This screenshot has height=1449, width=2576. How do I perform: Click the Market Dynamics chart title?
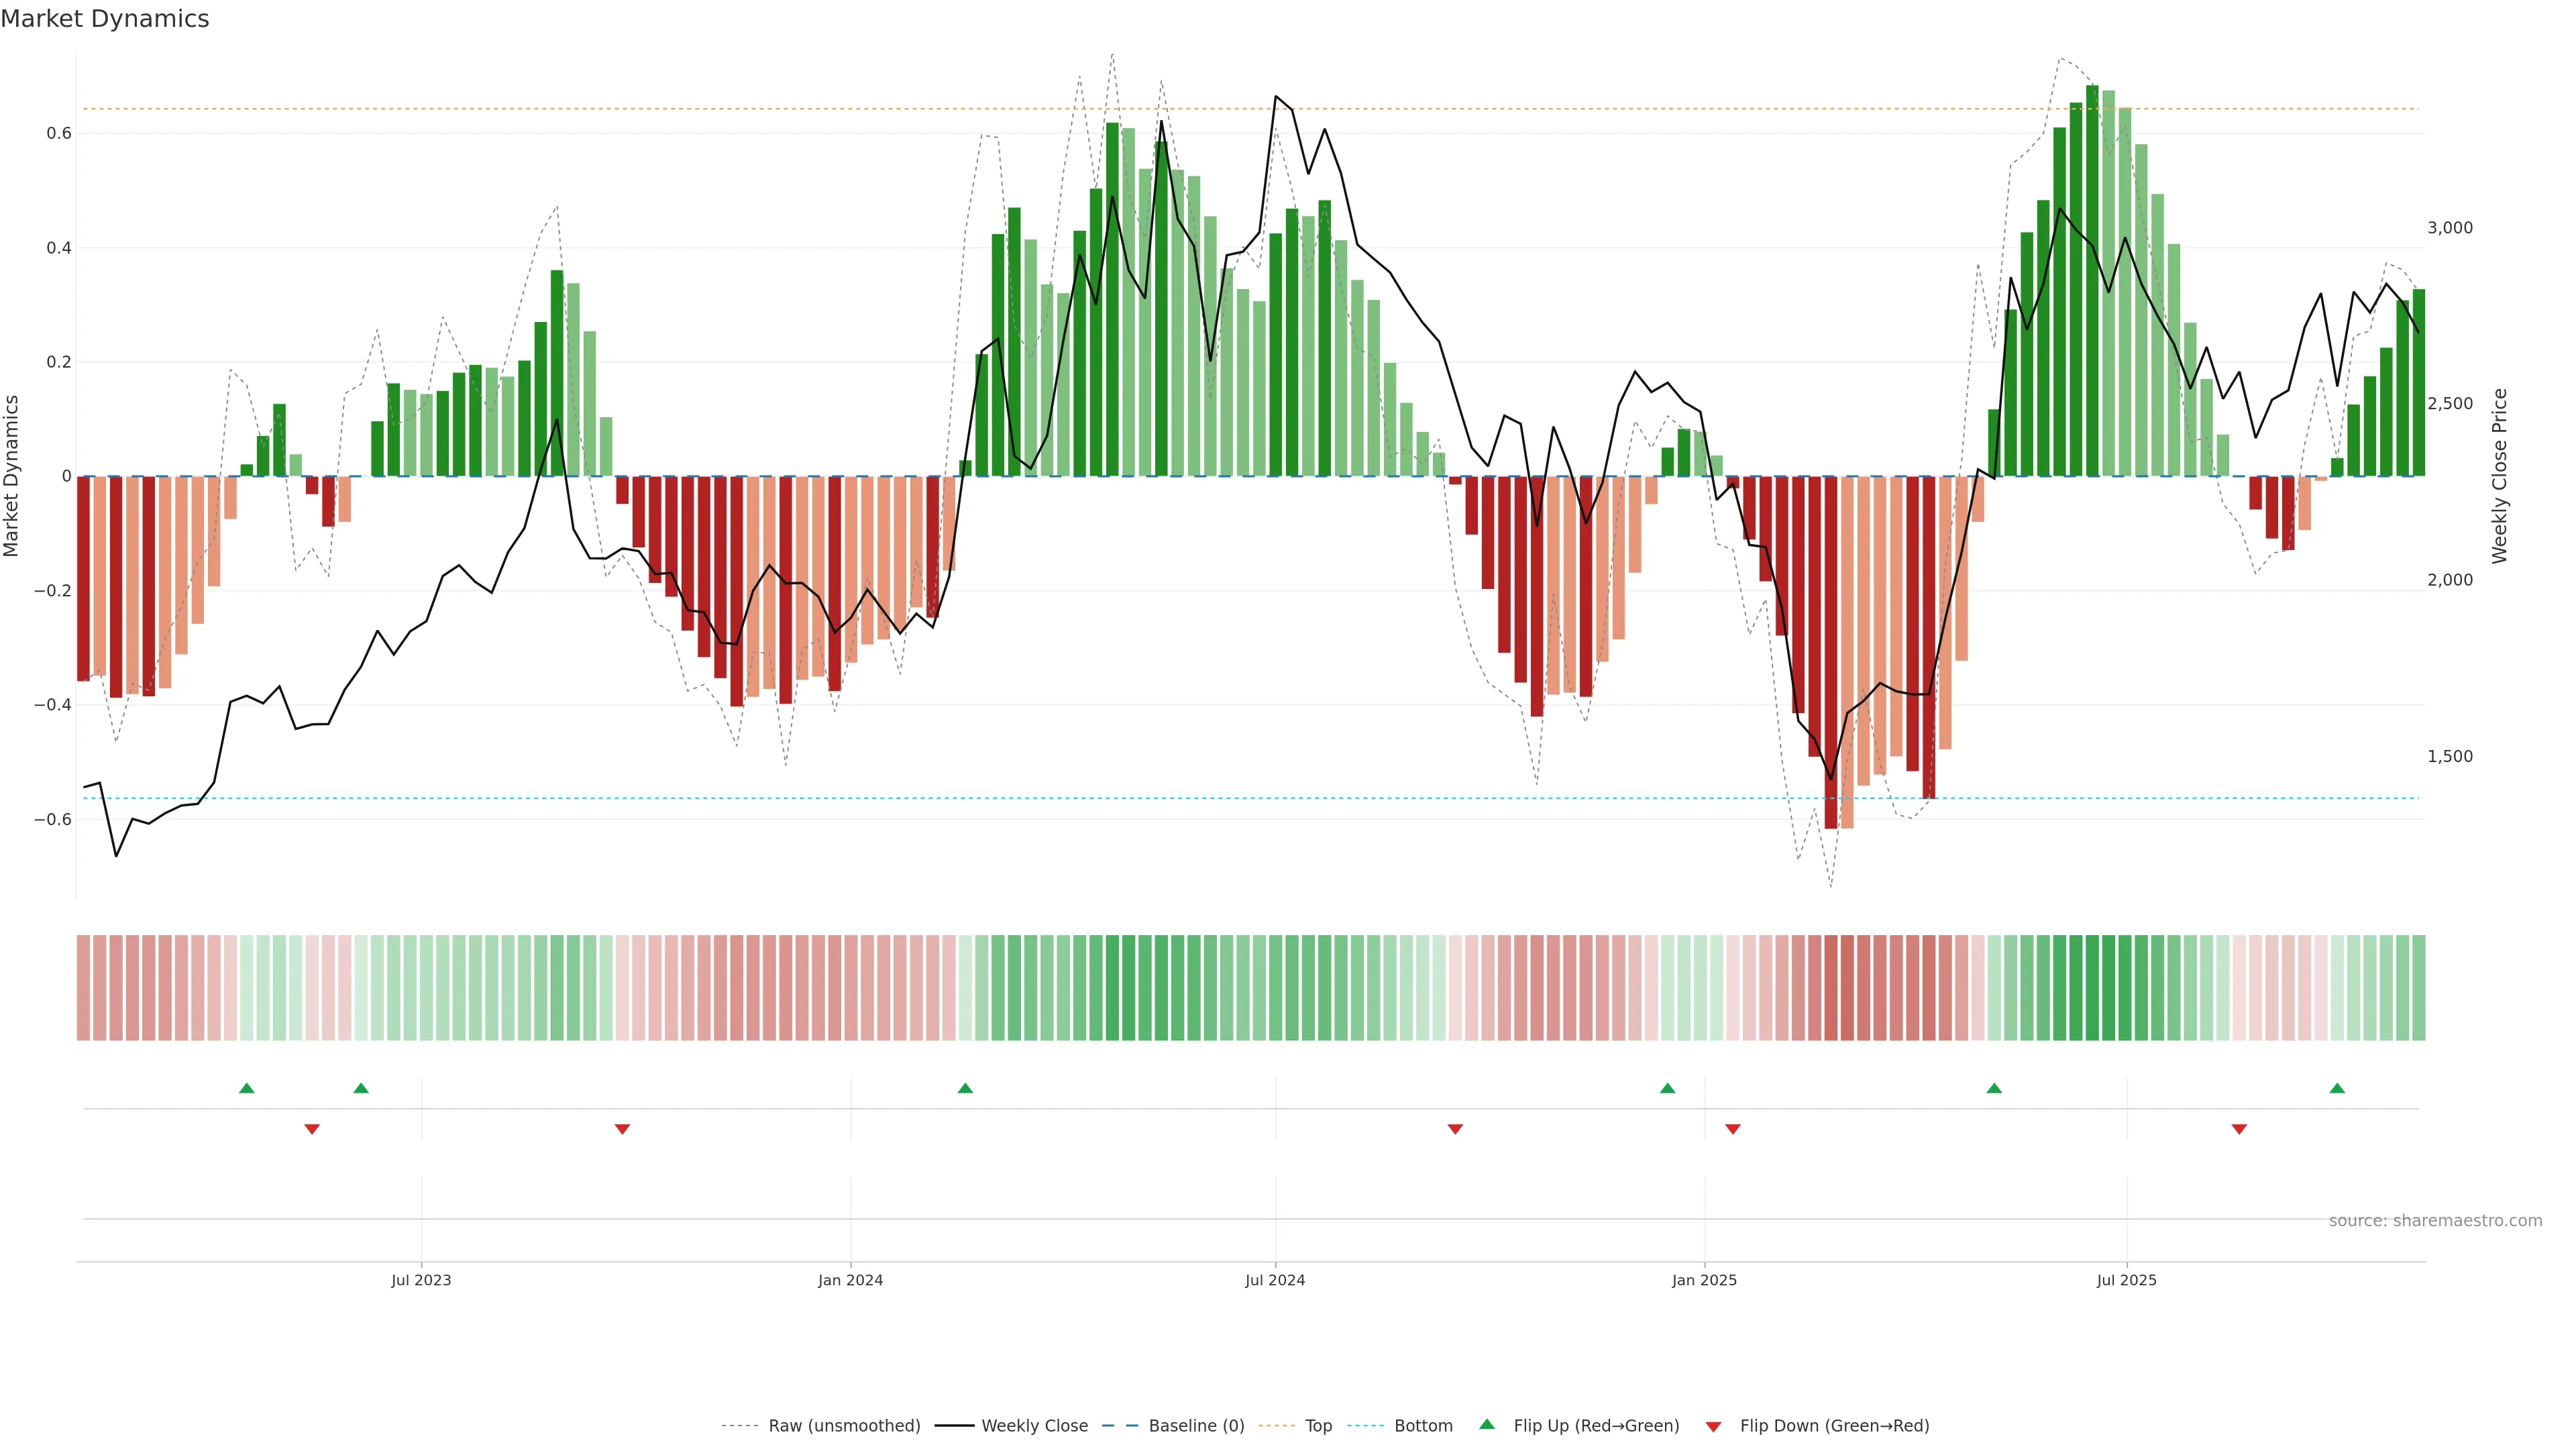point(105,19)
